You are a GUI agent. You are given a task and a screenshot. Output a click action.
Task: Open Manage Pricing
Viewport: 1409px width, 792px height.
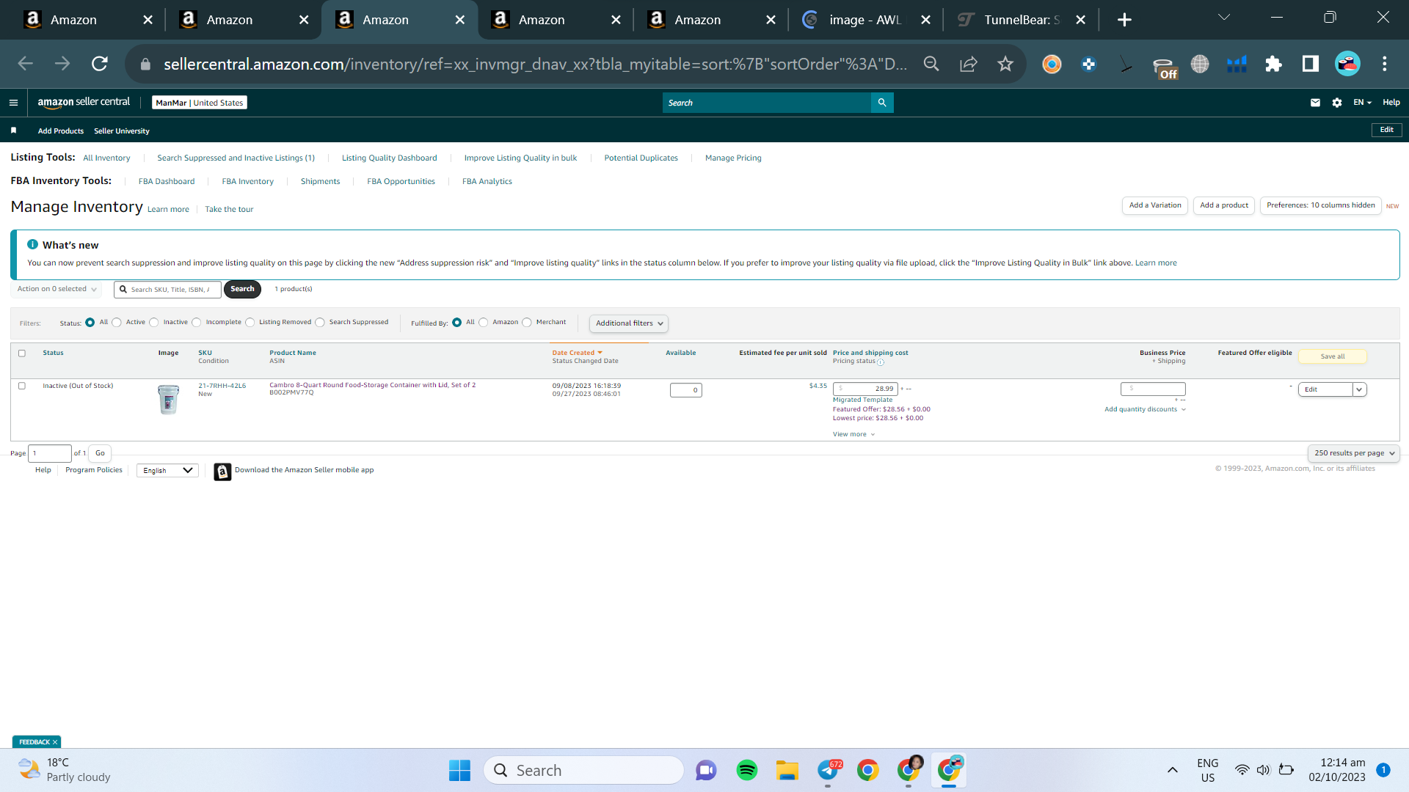pyautogui.click(x=733, y=158)
